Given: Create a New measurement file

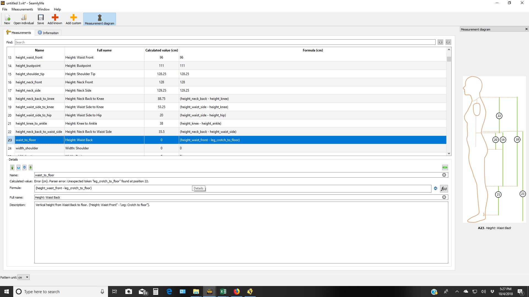Looking at the screenshot, I should (x=7, y=19).
